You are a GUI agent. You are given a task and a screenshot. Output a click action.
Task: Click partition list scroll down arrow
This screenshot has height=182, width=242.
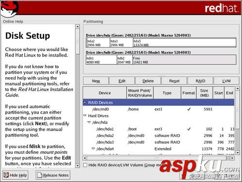pos(238,152)
